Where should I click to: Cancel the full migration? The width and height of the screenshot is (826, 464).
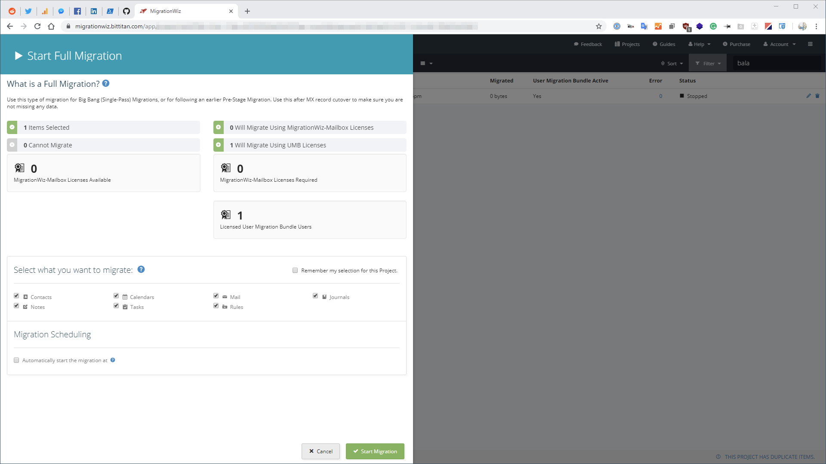321,451
